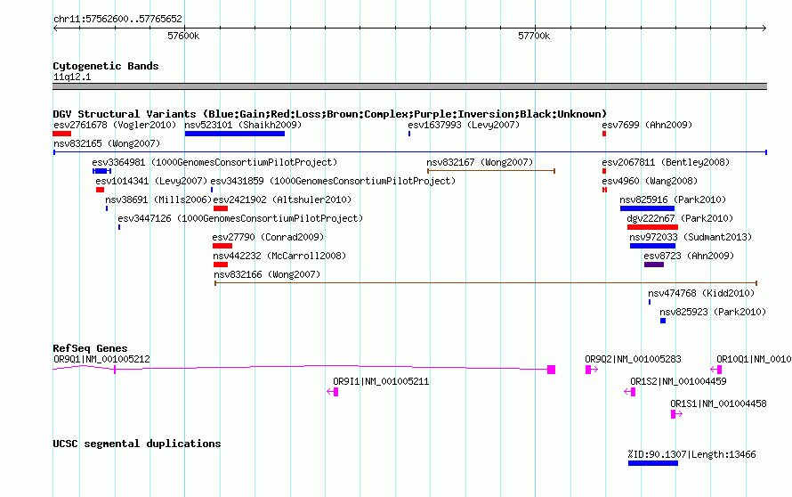
Task: Select the red esv2761678 loss bar
Action: (x=61, y=134)
